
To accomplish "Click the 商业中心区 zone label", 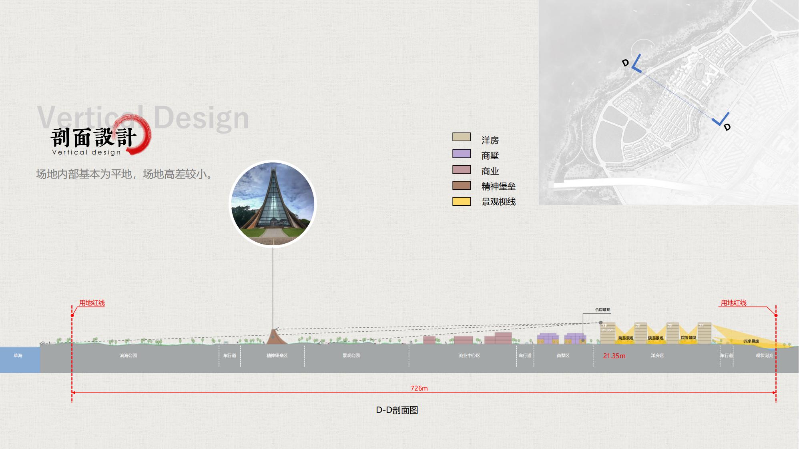I will (469, 355).
